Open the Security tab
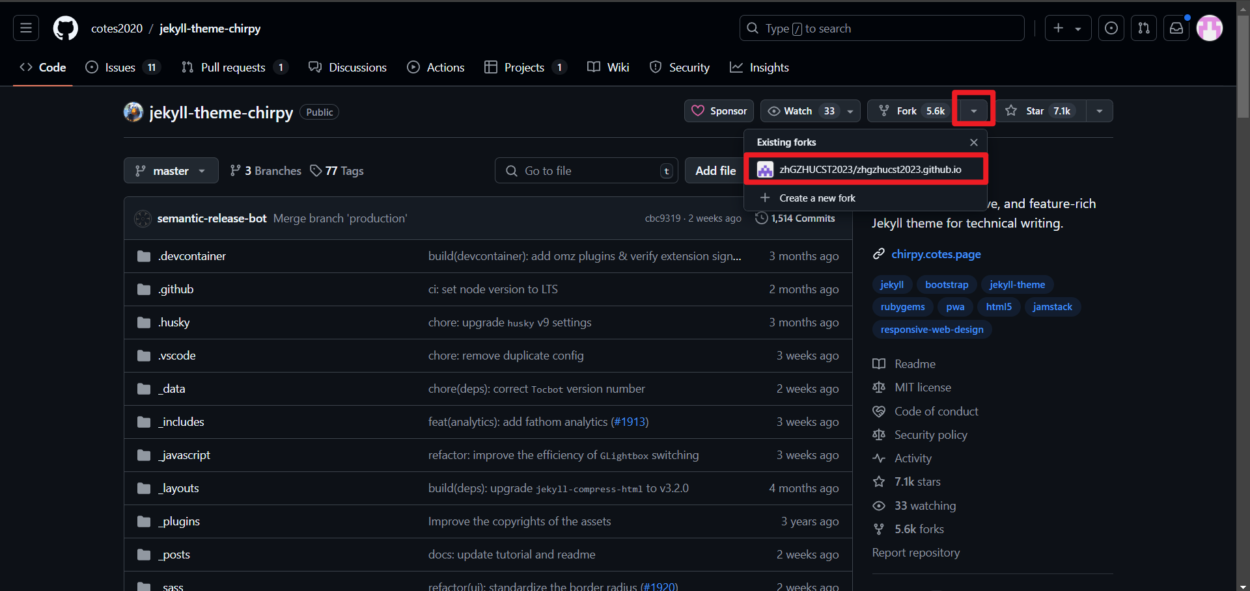Viewport: 1250px width, 591px height. pyautogui.click(x=680, y=68)
